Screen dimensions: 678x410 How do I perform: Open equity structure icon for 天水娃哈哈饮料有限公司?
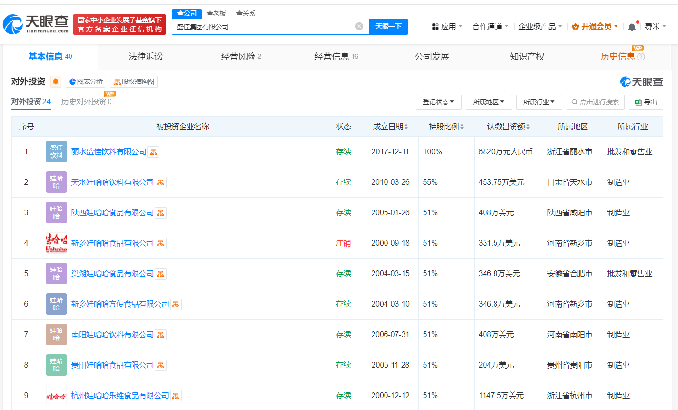(161, 182)
